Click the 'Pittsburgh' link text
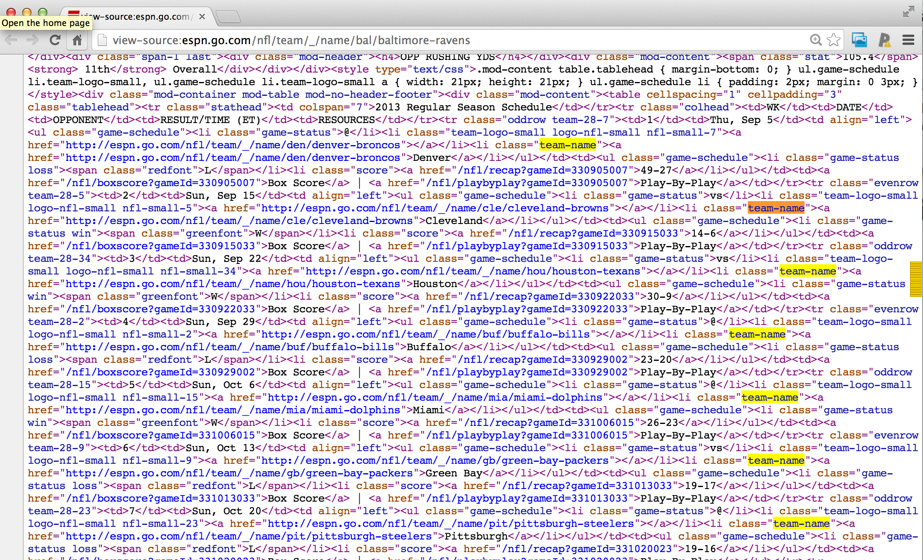 (476, 536)
